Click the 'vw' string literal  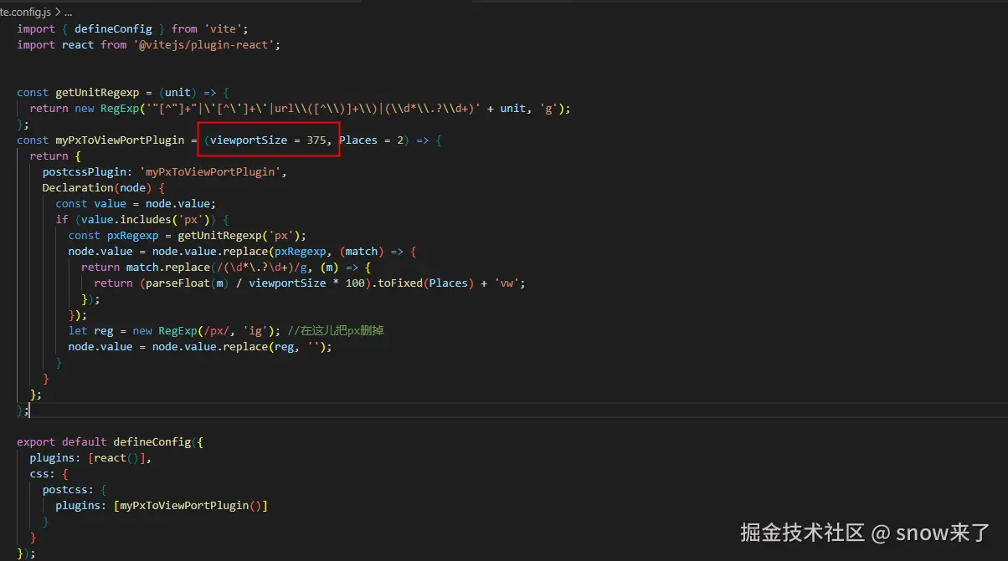tap(508, 283)
